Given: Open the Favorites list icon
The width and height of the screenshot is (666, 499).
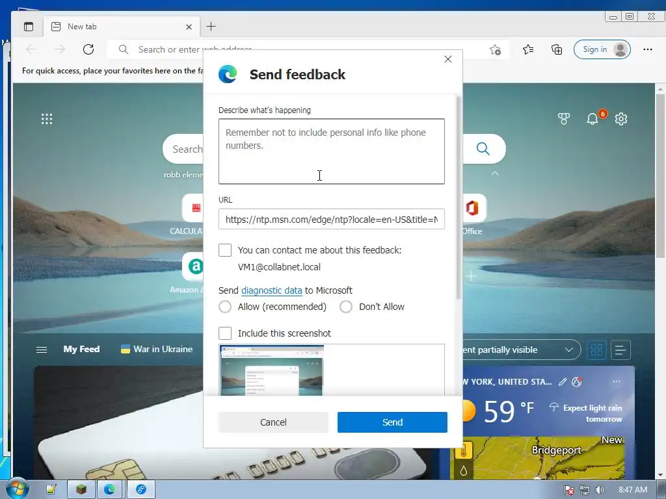Looking at the screenshot, I should 528,49.
